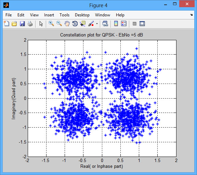Print the figure using the printer icon
Image resolution: width=197 pixels, height=175 pixels.
(30, 24)
